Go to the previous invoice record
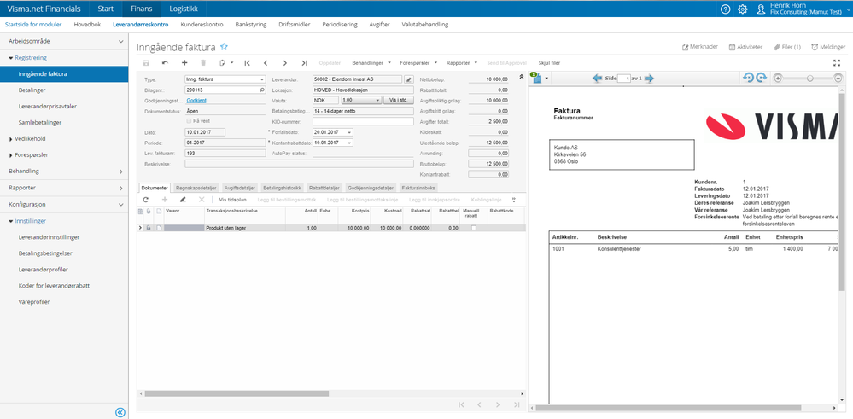Image resolution: width=853 pixels, height=419 pixels. 266,63
